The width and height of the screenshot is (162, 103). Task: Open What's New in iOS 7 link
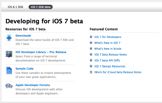coord(107,43)
